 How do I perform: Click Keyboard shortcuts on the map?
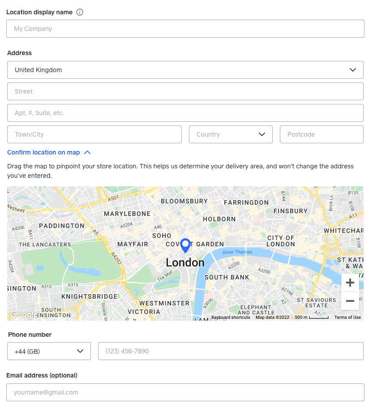[x=231, y=318]
